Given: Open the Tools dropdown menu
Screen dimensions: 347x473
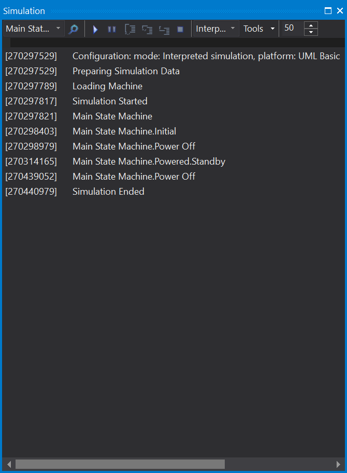Looking at the screenshot, I should (258, 29).
